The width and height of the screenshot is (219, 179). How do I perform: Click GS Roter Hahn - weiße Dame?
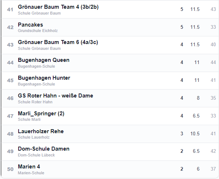(55, 96)
